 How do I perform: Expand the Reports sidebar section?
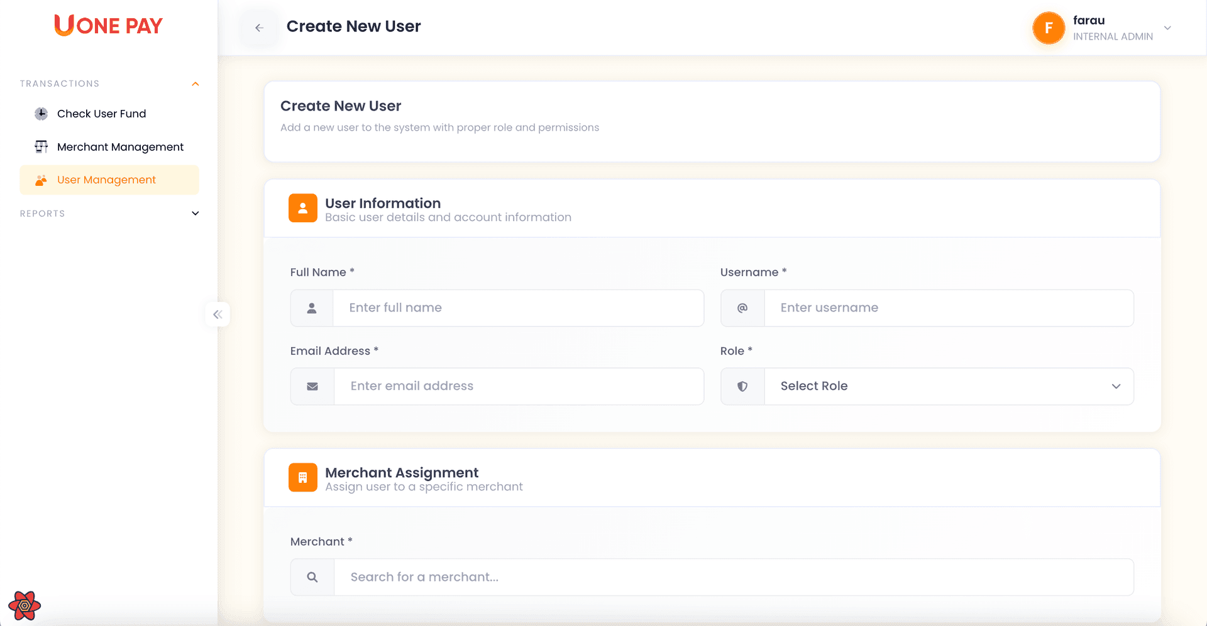click(196, 213)
